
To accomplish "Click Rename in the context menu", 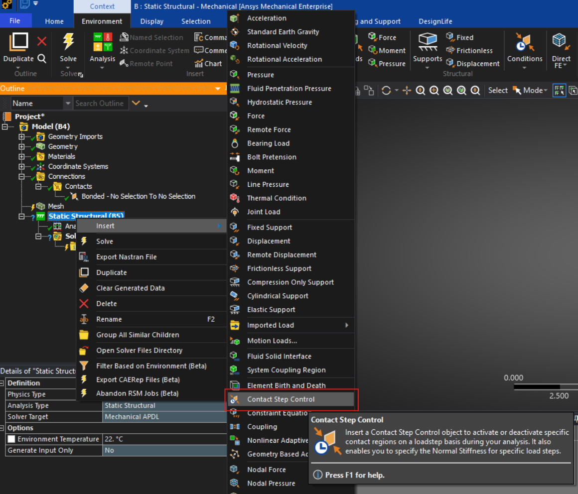I will click(x=109, y=319).
